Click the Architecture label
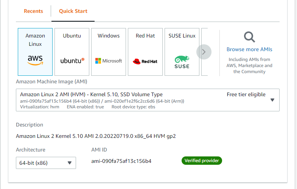297x189 pixels. [31, 150]
